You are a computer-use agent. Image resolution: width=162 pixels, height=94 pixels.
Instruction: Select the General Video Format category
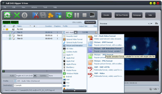coord(75,39)
